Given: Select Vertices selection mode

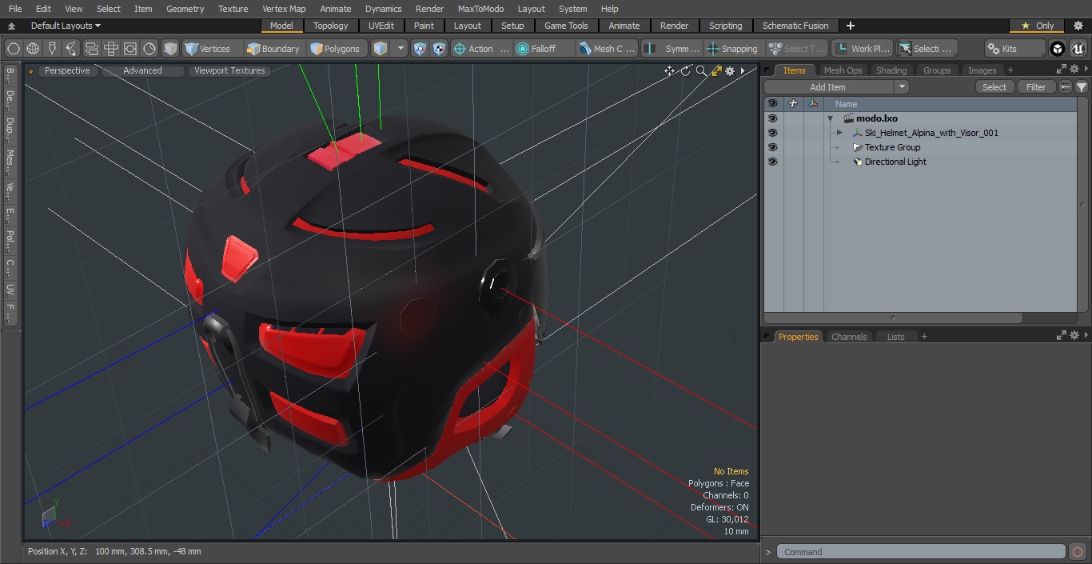Looking at the screenshot, I should pos(207,49).
